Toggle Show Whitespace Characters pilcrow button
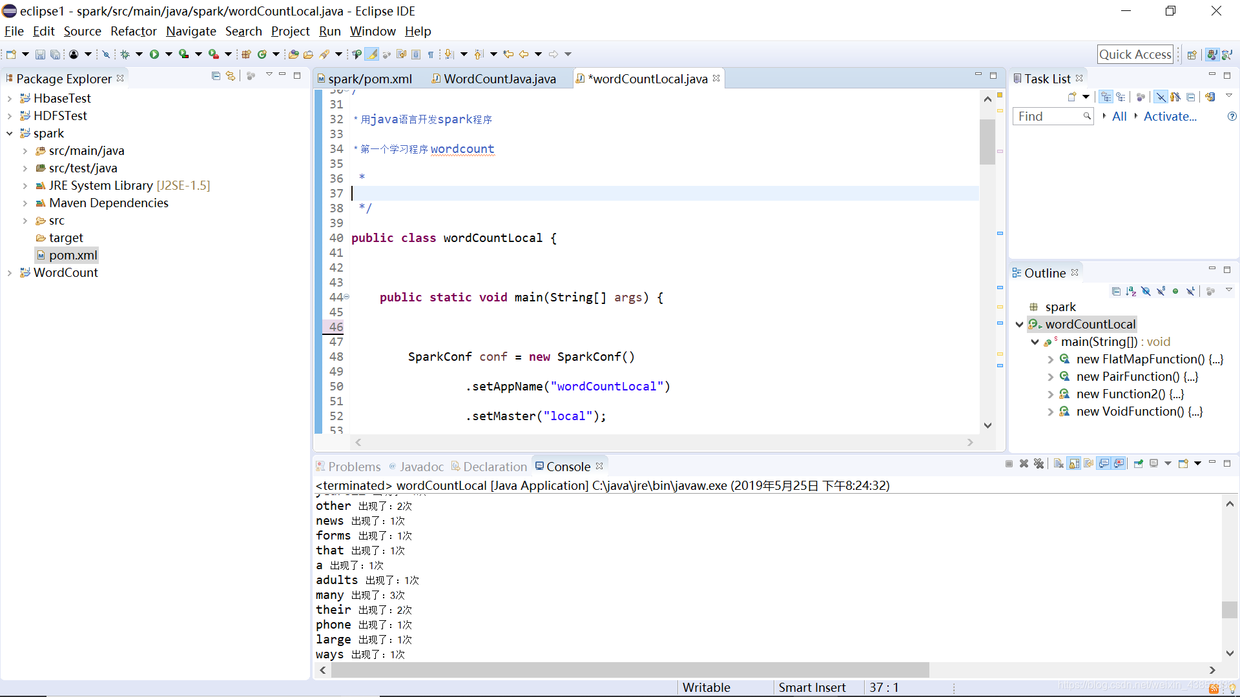Viewport: 1240px width, 697px height. (431, 55)
